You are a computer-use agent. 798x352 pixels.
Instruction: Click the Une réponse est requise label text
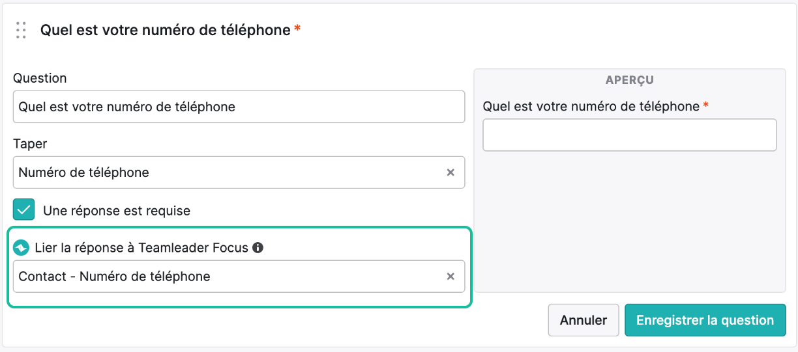pyautogui.click(x=117, y=211)
